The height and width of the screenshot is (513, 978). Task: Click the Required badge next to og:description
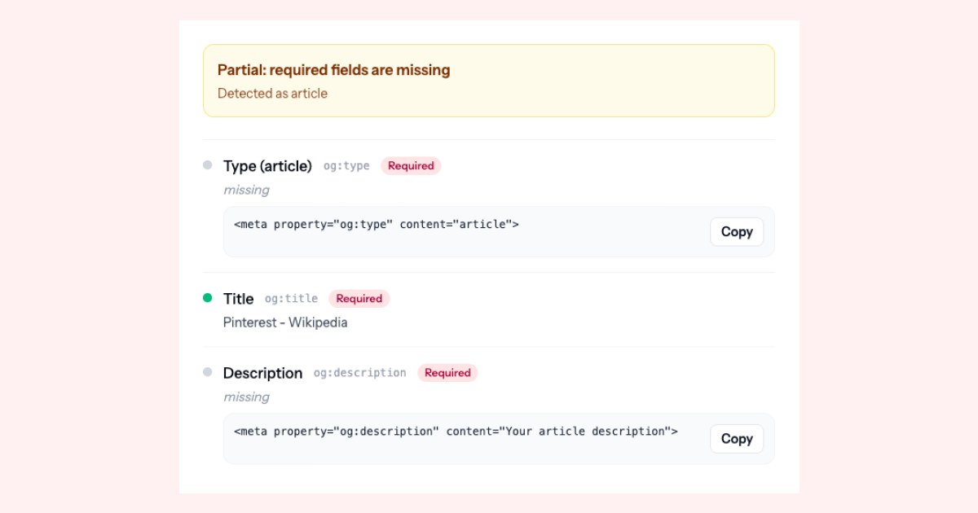pos(447,373)
